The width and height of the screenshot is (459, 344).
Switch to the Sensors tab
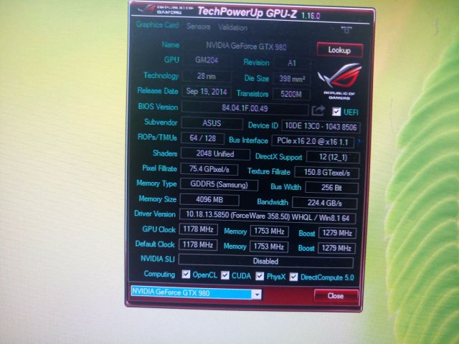pos(199,27)
